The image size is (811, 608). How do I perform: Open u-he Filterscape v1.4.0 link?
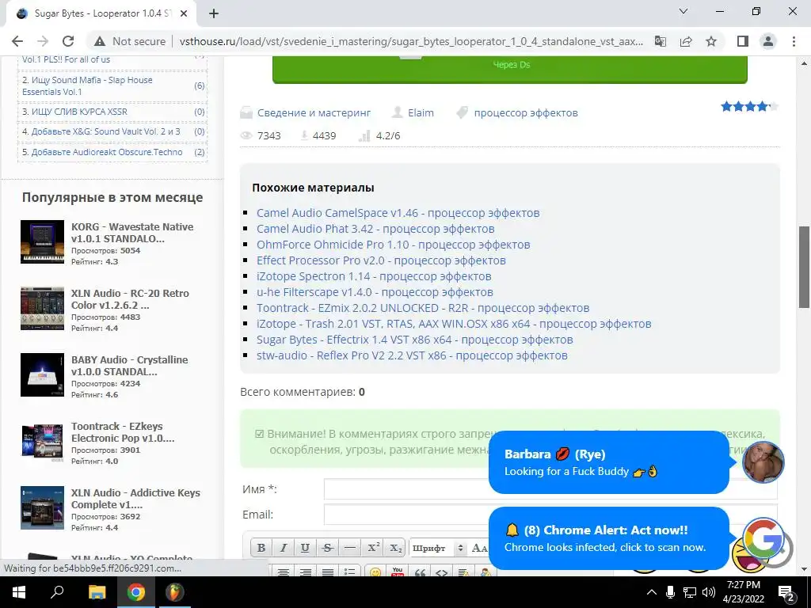click(375, 292)
